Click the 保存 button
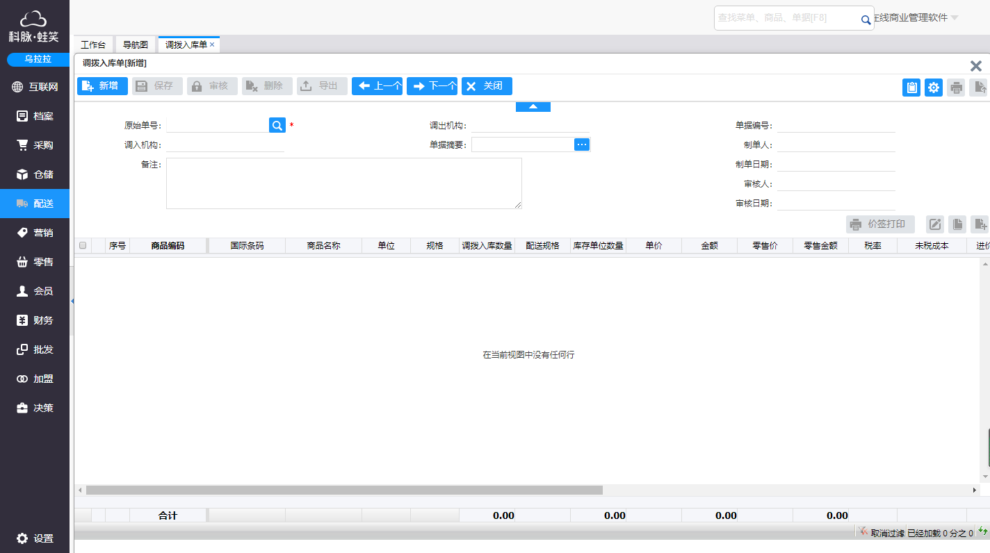Viewport: 990px width, 553px height. 157,86
